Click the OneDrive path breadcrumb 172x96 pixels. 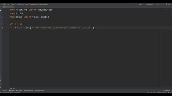(x=13, y=4)
